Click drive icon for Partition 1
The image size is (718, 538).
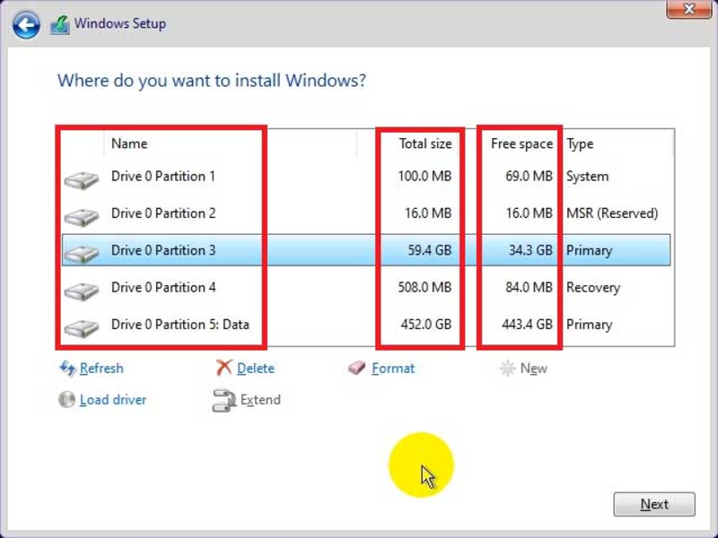[82, 180]
